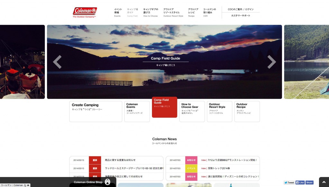
Task: Open Camp Field menu item
Action: tap(132, 13)
